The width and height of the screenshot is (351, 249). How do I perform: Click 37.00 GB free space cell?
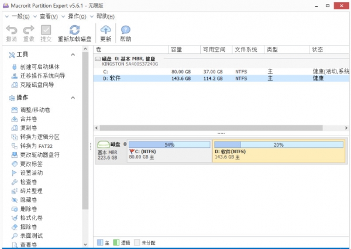(x=213, y=72)
